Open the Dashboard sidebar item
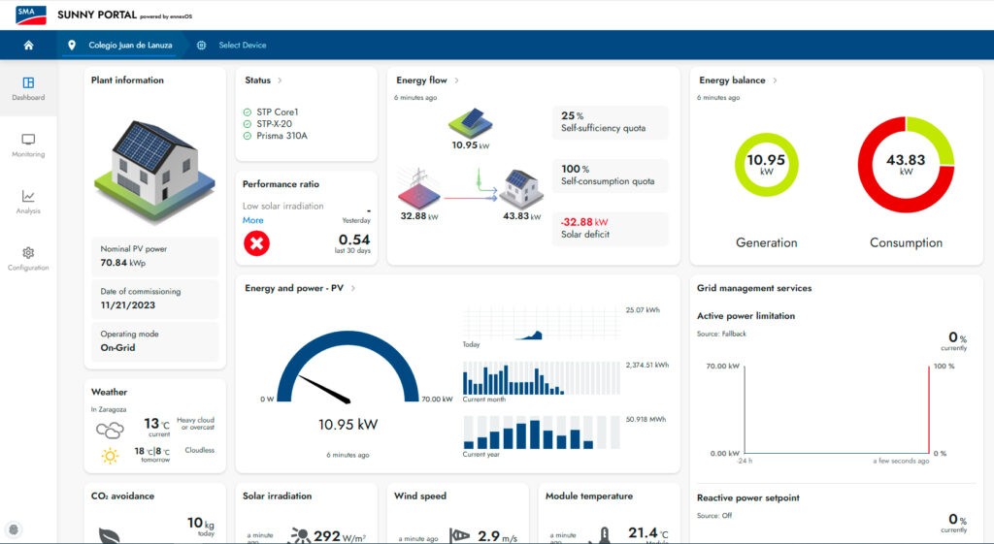The height and width of the screenshot is (544, 994). pyautogui.click(x=28, y=88)
